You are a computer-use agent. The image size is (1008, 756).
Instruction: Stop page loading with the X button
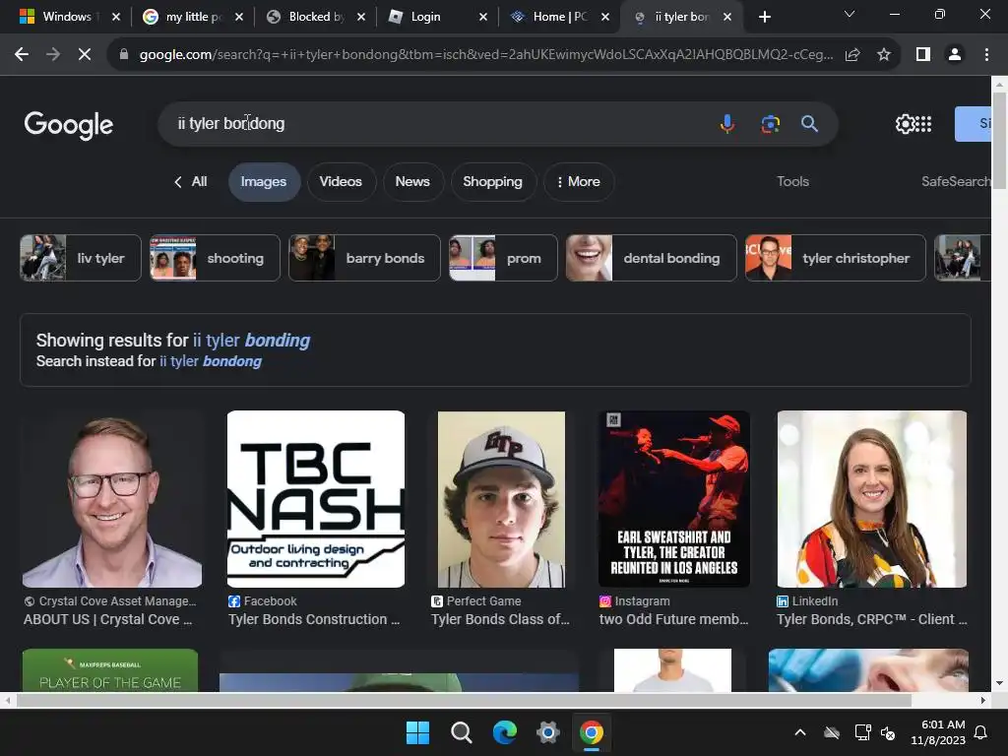pyautogui.click(x=85, y=55)
